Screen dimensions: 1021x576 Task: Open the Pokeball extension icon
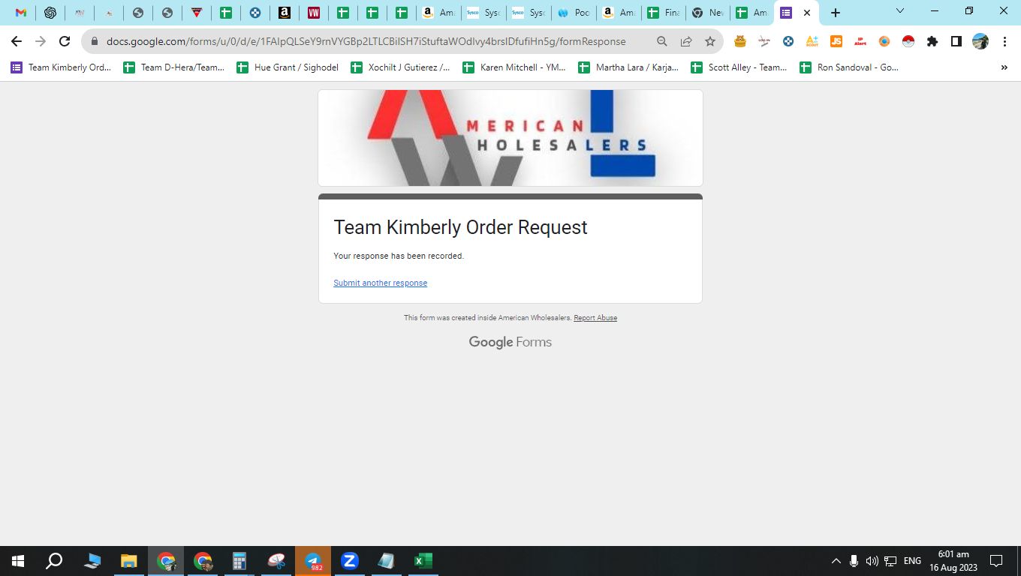coord(908,42)
